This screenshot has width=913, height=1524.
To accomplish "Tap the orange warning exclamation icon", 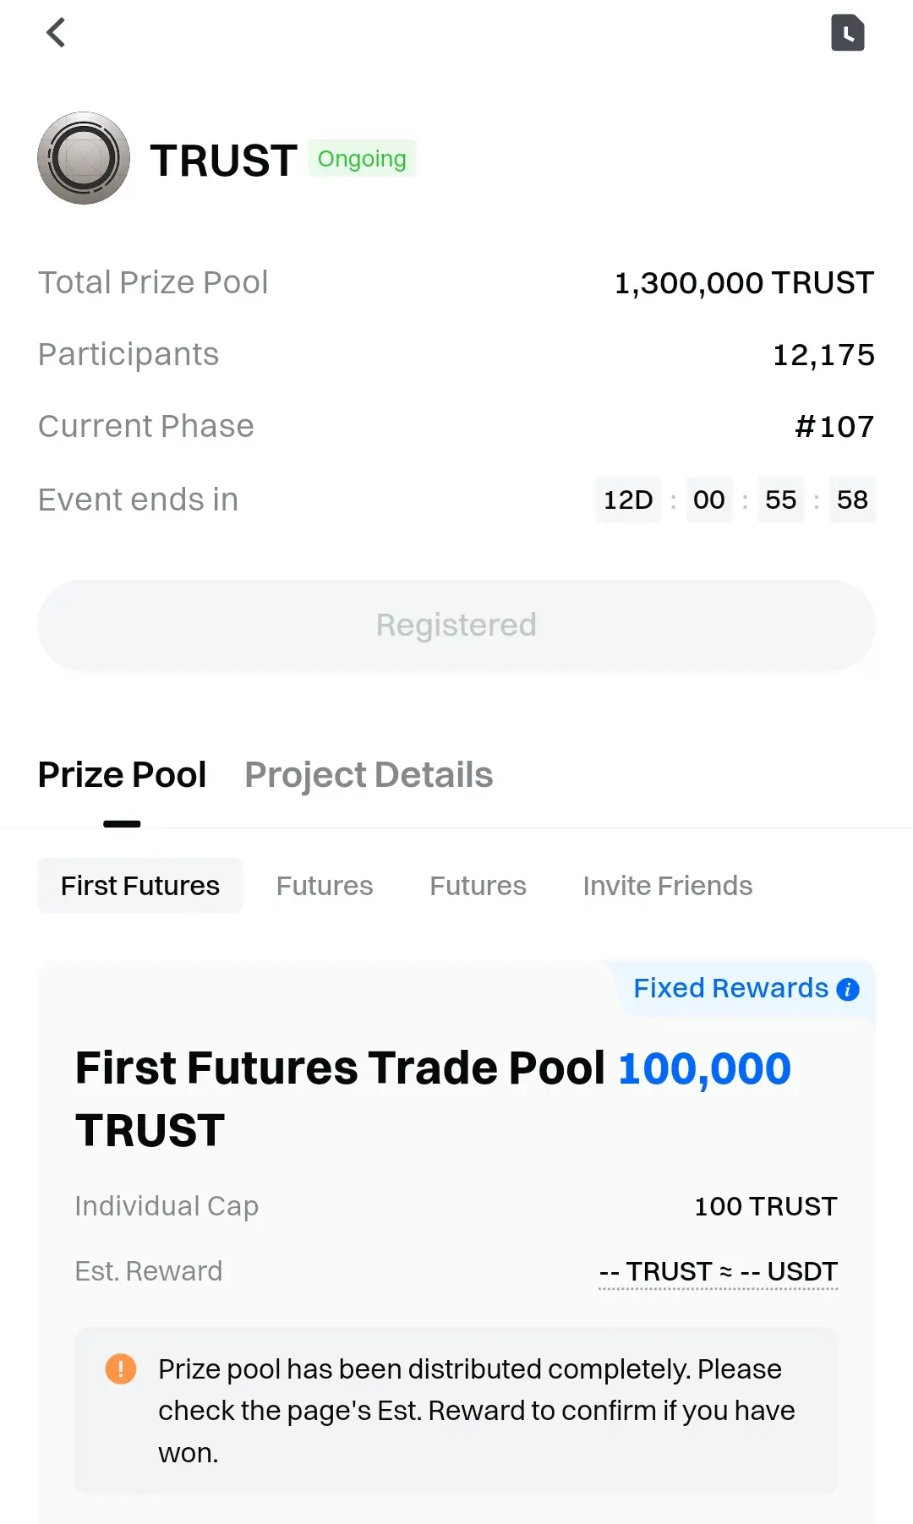I will pos(120,1368).
